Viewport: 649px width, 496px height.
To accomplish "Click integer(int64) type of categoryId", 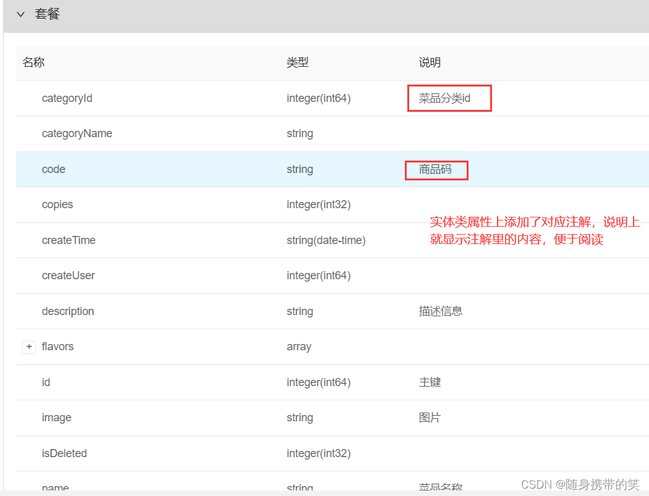I will tap(319, 98).
